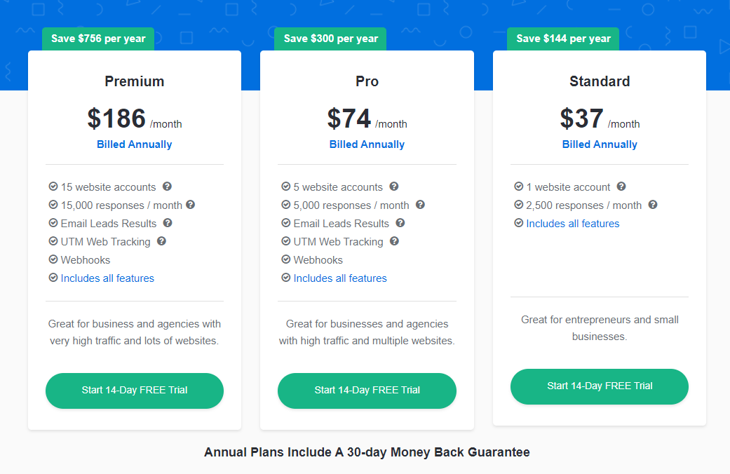Open the help tooltip for Pro's 5 website accounts
730x474 pixels.
(393, 187)
